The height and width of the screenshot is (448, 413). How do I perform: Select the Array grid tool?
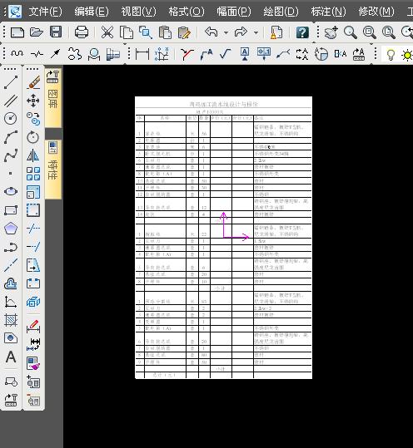33,174
